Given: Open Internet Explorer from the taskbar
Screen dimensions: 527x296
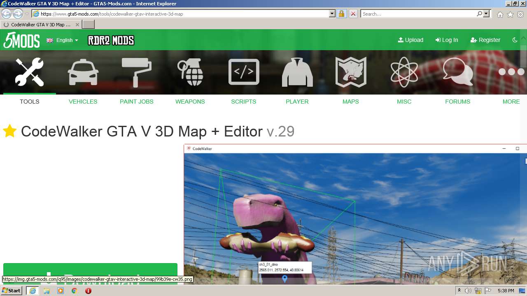Looking at the screenshot, I should tap(33, 291).
